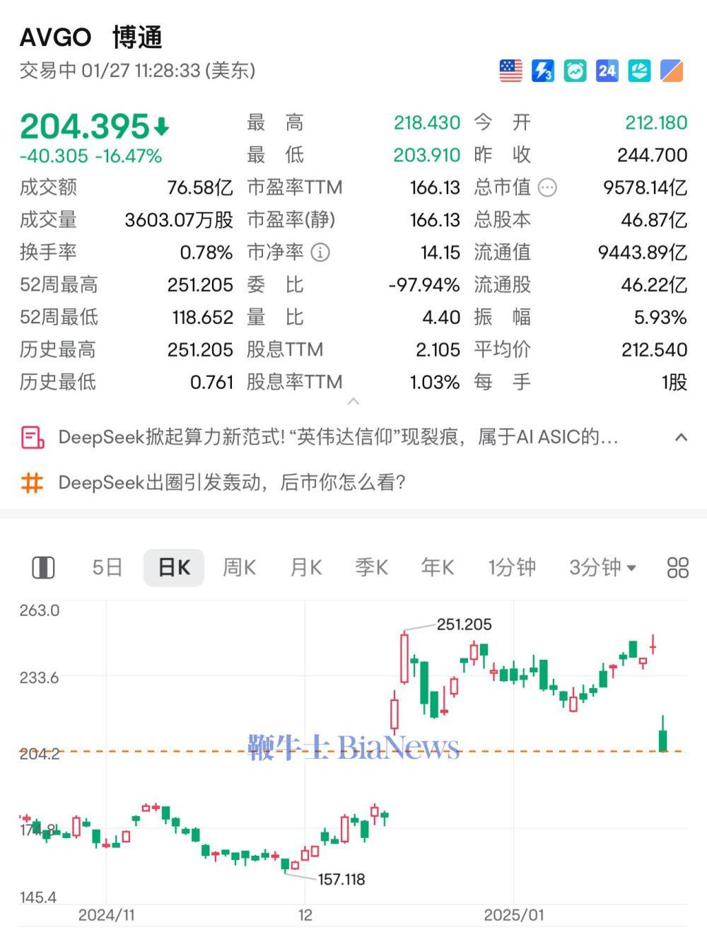Tap the 204.2 price line label
The image size is (707, 935).
click(40, 754)
